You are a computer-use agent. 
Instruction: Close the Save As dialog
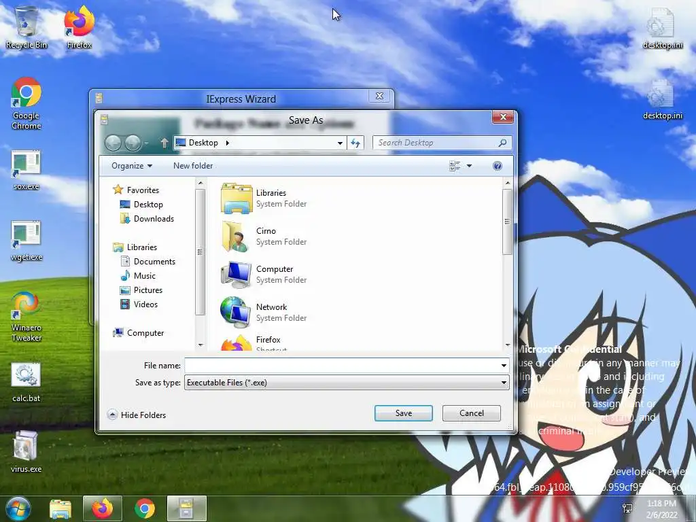(x=504, y=117)
